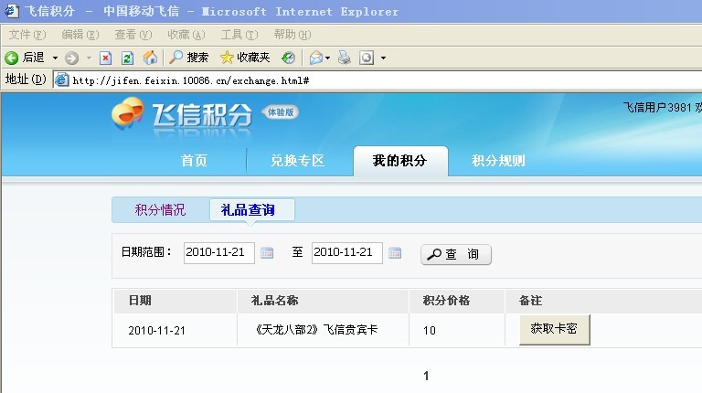Click the 《天龙八部2》飞信贵宾卡 gift name

click(x=315, y=330)
